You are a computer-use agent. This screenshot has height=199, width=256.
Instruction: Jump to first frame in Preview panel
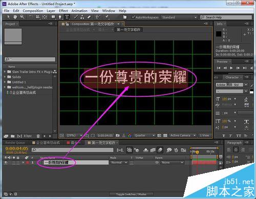(219, 68)
